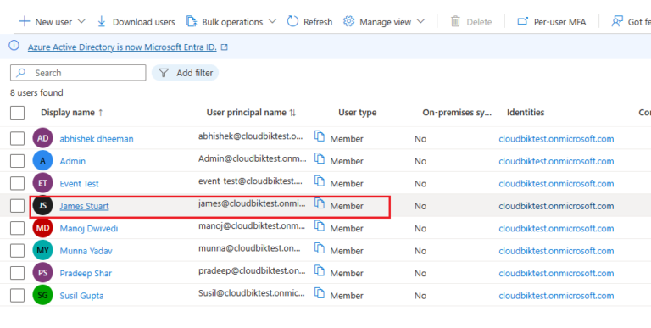Click the MY avatar for Munna Yadav

pyautogui.click(x=42, y=250)
